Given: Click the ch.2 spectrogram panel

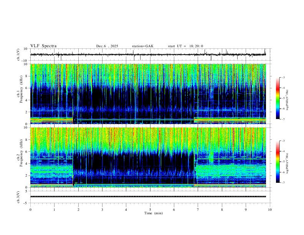Looking at the screenshot, I should (x=148, y=157).
